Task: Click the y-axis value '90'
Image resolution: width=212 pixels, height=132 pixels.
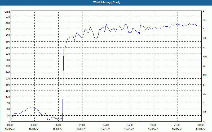Action: coord(8,103)
